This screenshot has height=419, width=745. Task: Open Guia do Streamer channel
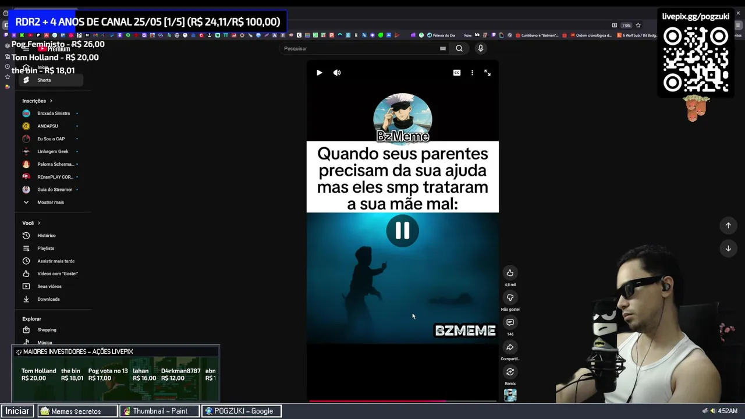click(51, 190)
